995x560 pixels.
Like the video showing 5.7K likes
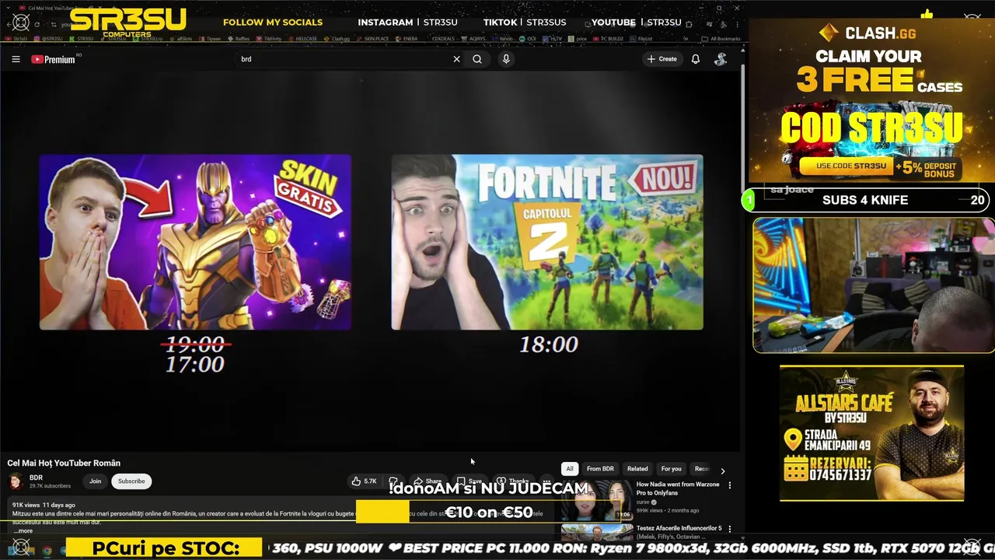click(364, 481)
